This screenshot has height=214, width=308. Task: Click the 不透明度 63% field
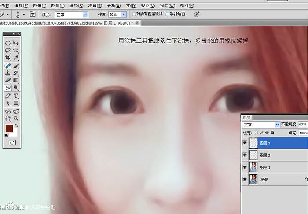point(303,124)
